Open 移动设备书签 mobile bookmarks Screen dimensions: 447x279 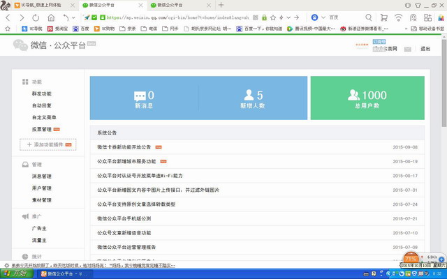point(427,29)
